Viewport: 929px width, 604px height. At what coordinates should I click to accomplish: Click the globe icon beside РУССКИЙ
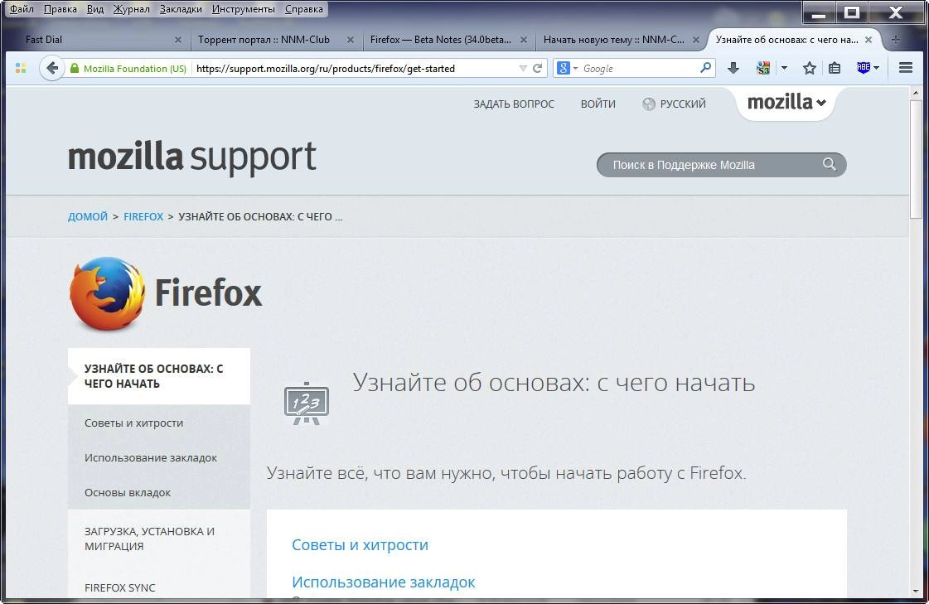(x=649, y=104)
